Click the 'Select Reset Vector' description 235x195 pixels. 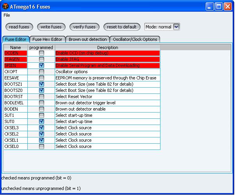pyautogui.click(x=108, y=97)
